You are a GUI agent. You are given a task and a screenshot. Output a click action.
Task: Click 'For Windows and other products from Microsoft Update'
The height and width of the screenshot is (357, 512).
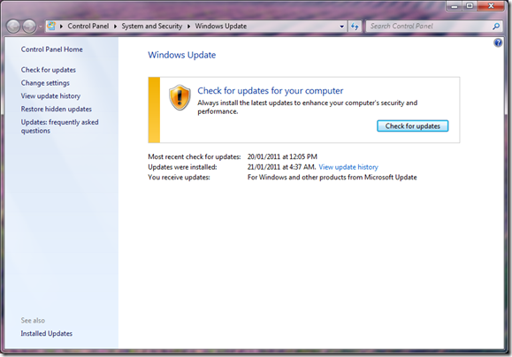click(332, 178)
